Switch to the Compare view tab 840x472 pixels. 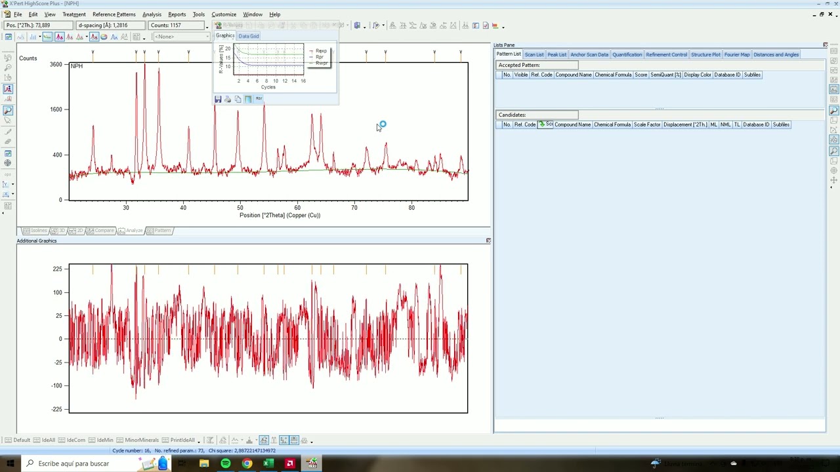tap(101, 231)
